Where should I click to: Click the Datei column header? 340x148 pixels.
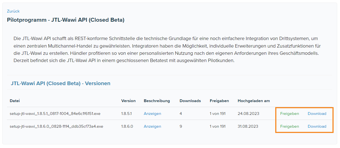[15, 101]
